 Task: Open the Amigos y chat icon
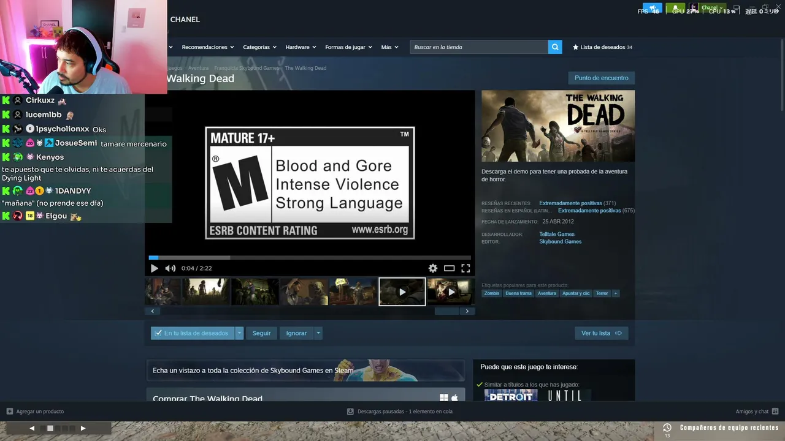click(x=775, y=412)
